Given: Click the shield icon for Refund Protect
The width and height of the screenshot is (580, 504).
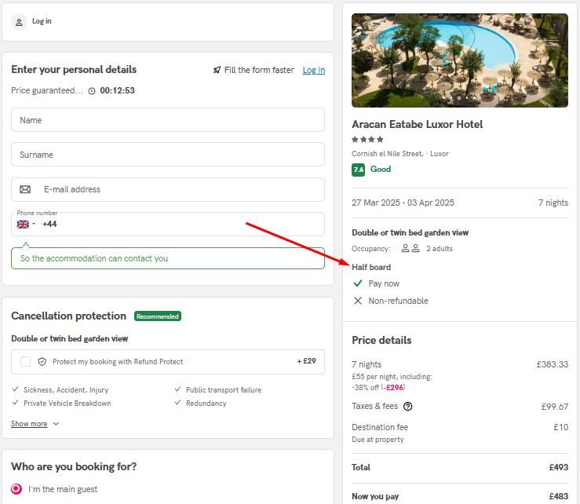Looking at the screenshot, I should coord(42,362).
